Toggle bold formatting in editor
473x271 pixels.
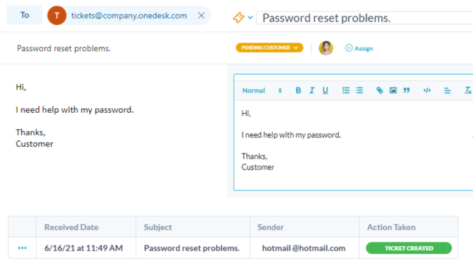(x=298, y=91)
